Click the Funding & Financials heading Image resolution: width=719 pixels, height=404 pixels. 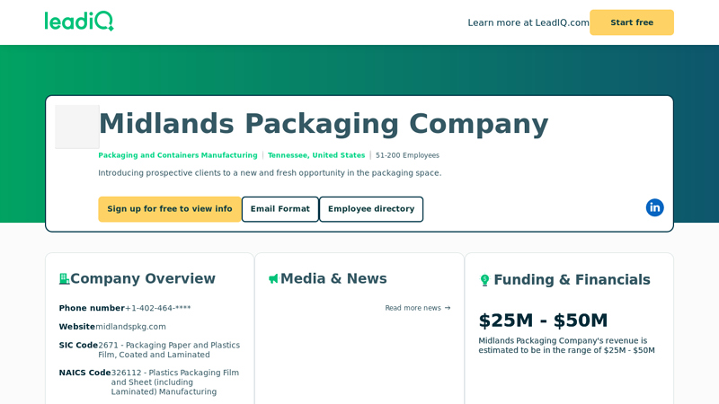(572, 280)
